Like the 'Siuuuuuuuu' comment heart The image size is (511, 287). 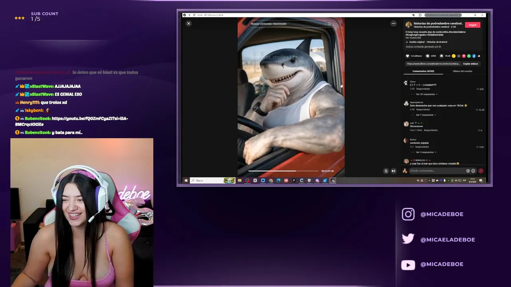click(479, 130)
